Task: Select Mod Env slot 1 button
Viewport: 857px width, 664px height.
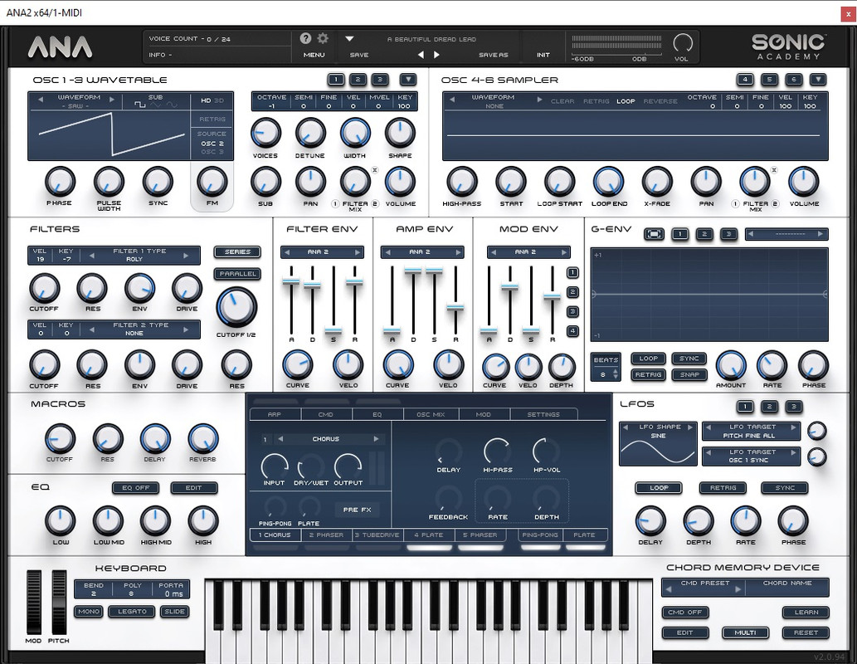Action: [572, 272]
